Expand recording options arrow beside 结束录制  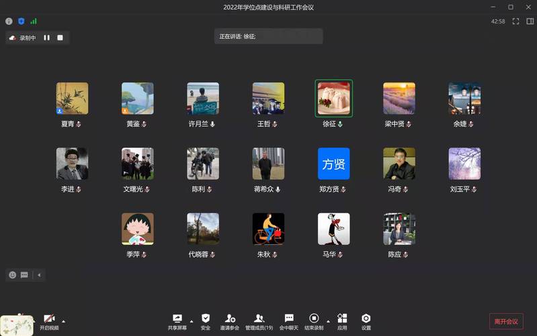[x=328, y=321]
